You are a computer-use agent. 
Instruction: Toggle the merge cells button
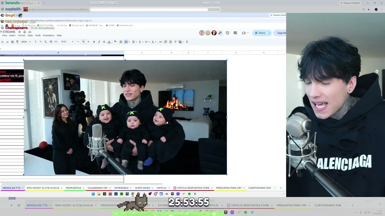[126, 42]
